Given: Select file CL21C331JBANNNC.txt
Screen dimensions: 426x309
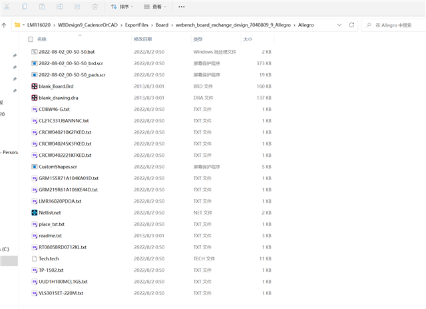Looking at the screenshot, I should click(x=64, y=121).
